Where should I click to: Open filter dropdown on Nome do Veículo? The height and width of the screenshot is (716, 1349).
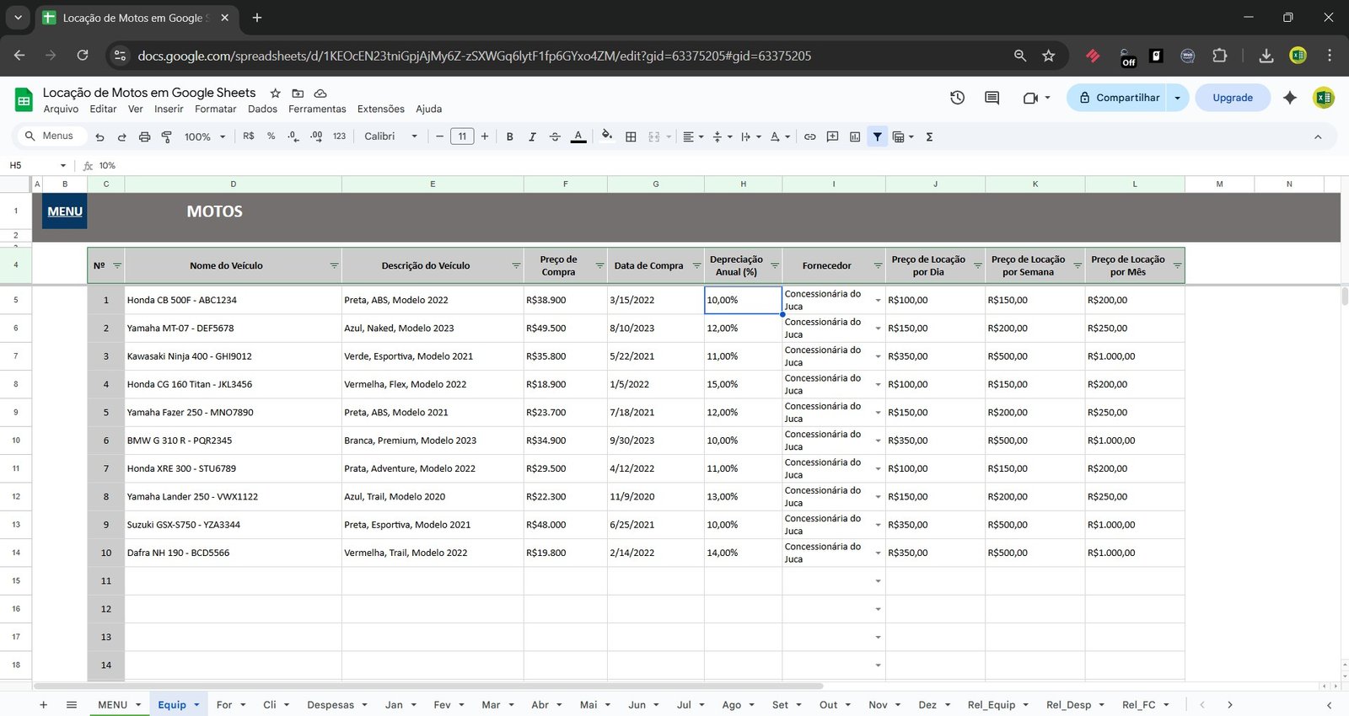[334, 265]
